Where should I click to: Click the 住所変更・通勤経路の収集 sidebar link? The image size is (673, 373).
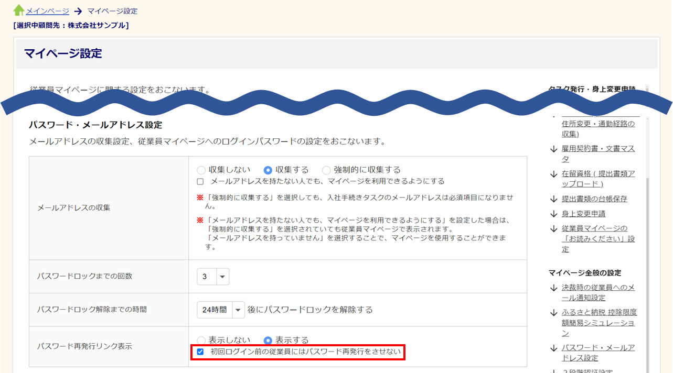point(599,129)
